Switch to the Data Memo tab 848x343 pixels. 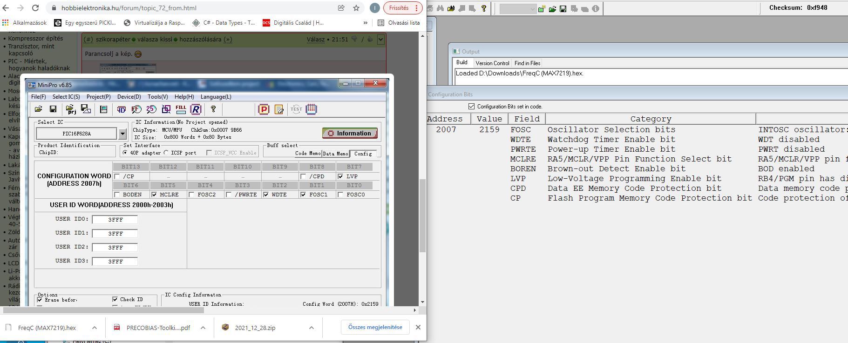[335, 154]
